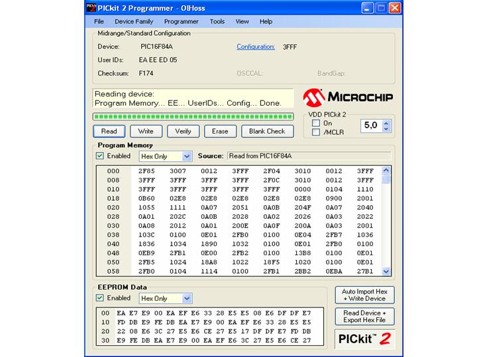The height and width of the screenshot is (357, 477).
Task: Click the Verify button
Action: click(183, 131)
